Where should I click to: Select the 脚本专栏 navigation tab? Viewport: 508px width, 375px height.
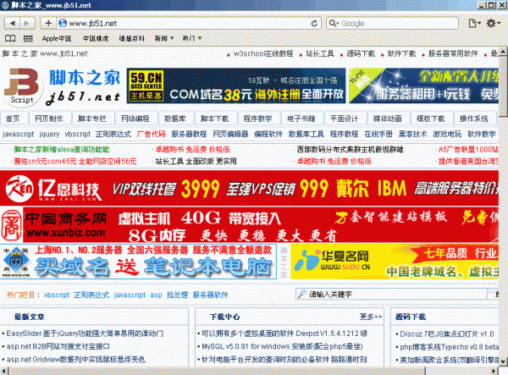pyautogui.click(x=92, y=119)
